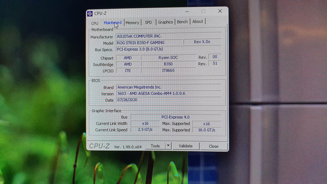Click the Rev X.0x field
Screen dimensions: 327x184
click(202, 42)
